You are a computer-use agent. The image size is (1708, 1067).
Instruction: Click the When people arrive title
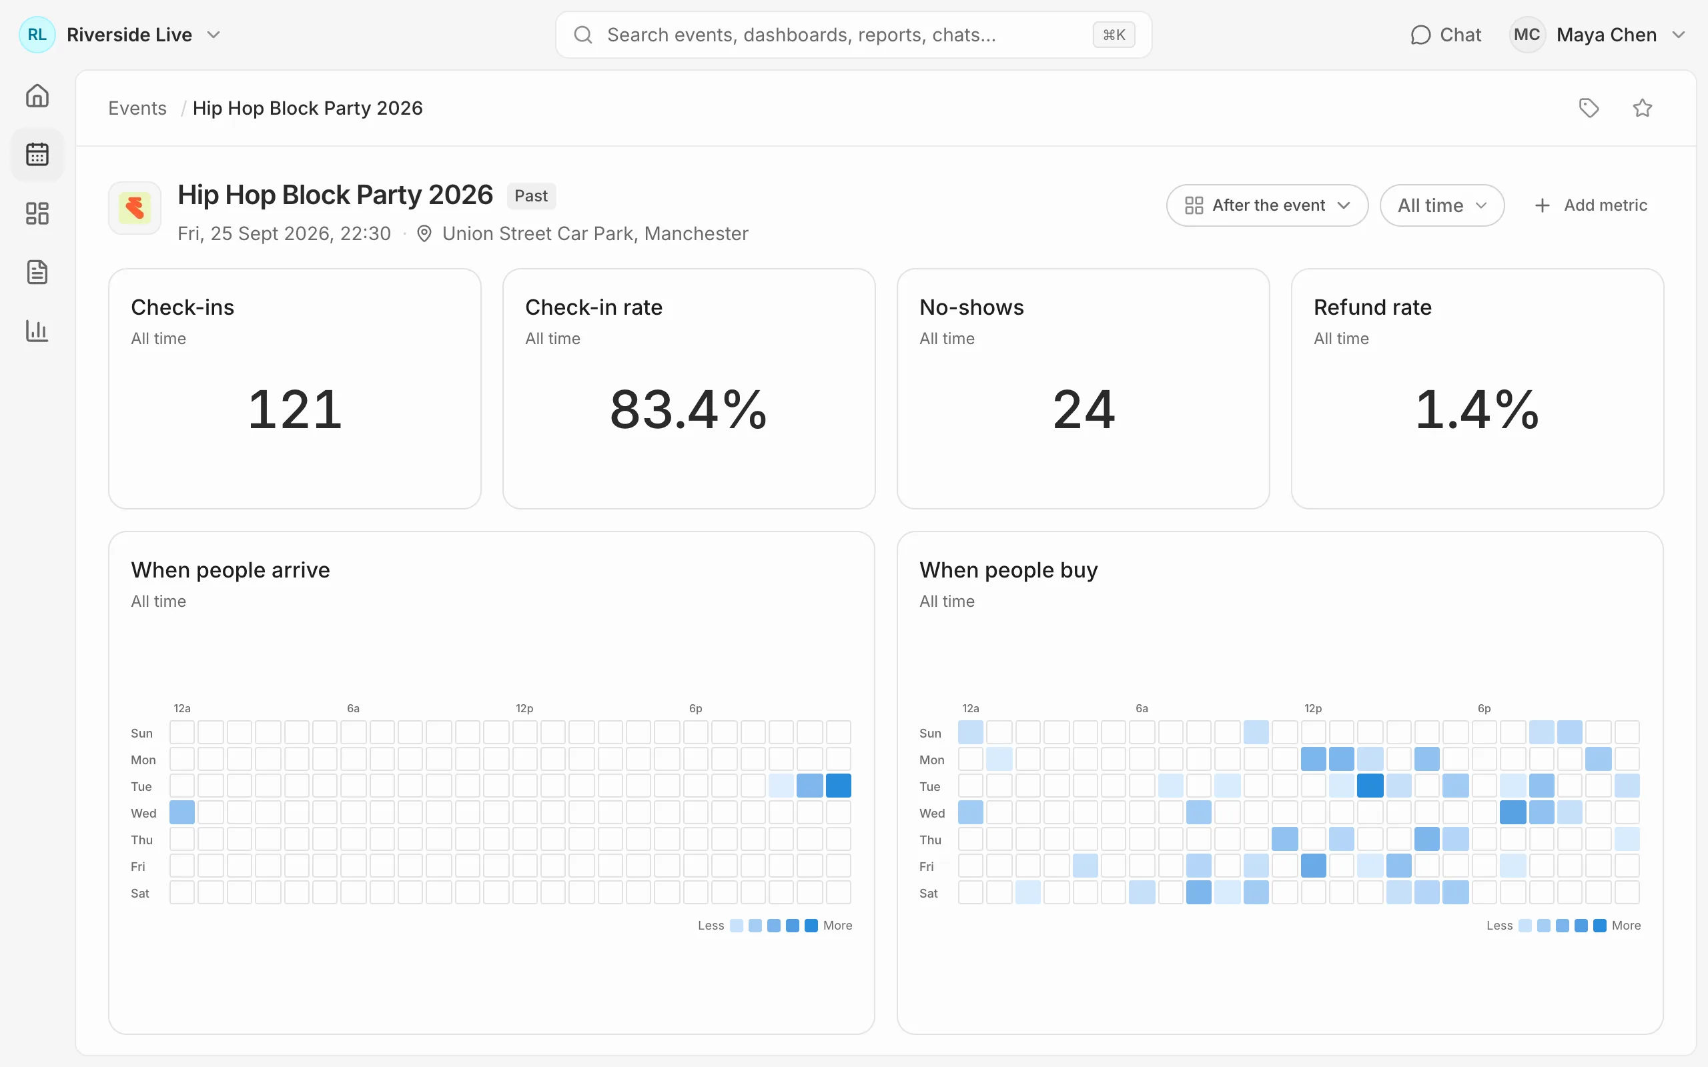(x=230, y=570)
